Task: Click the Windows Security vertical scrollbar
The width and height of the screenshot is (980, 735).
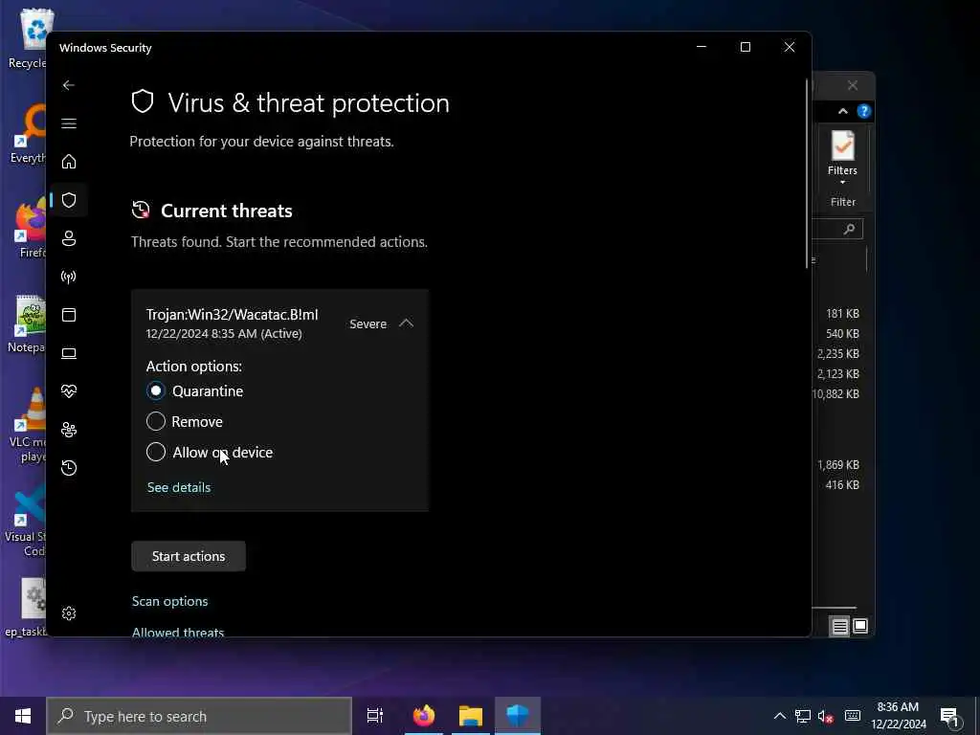Action: (807, 175)
